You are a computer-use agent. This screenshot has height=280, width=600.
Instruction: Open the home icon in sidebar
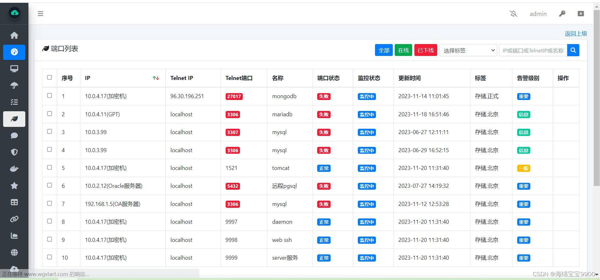pyautogui.click(x=14, y=35)
